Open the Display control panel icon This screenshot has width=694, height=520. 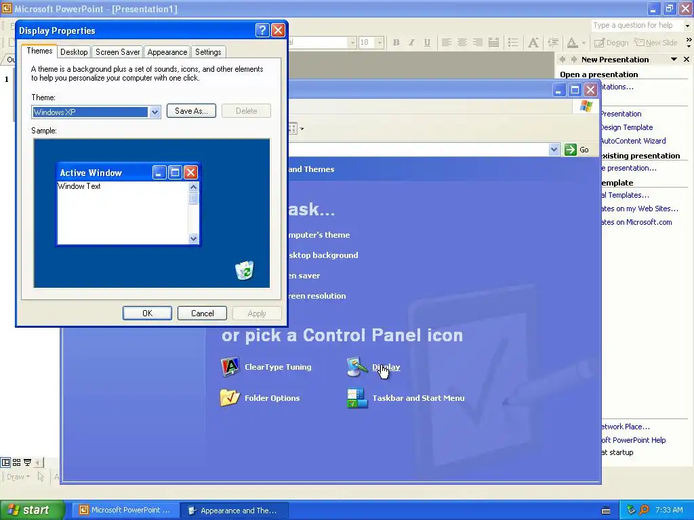point(373,367)
